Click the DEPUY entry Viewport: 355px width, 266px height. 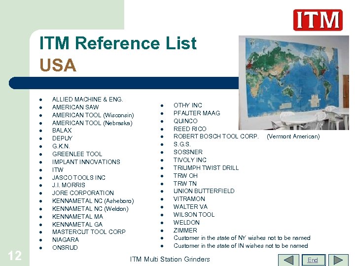(62, 138)
